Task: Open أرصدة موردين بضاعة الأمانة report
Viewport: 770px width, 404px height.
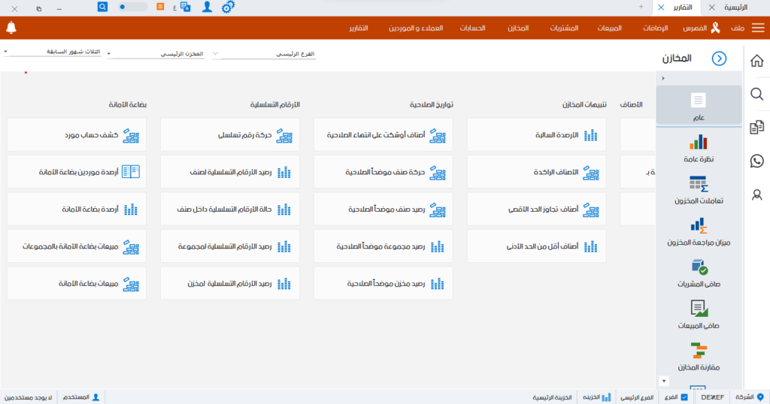Action: click(77, 172)
